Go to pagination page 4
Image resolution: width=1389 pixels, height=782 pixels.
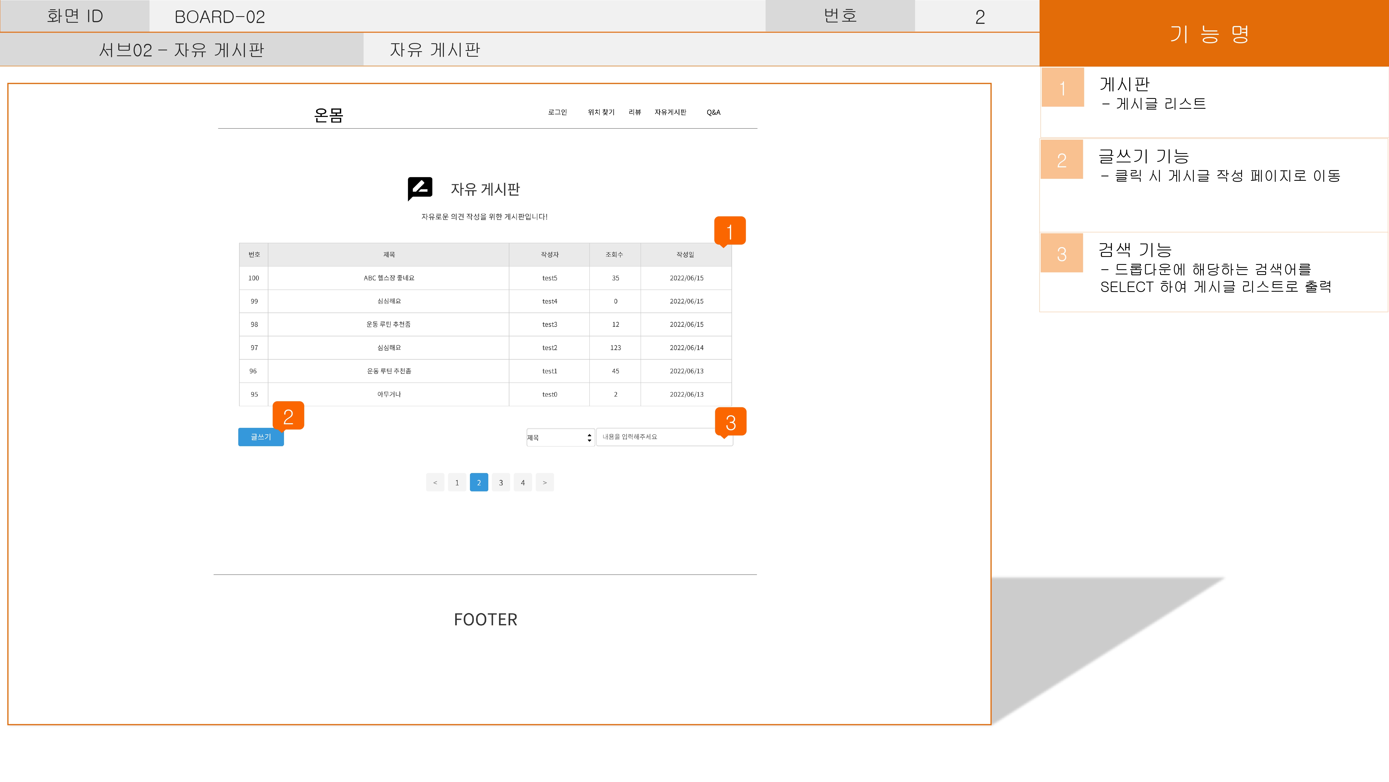pos(523,482)
